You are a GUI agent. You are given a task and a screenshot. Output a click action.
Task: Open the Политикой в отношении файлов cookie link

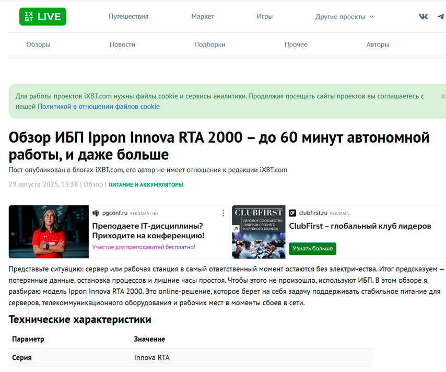(99, 107)
